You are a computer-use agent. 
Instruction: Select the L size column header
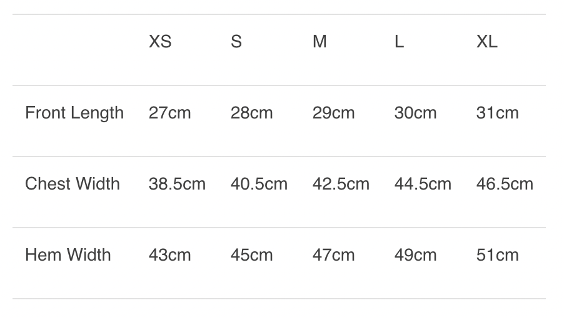coord(399,42)
